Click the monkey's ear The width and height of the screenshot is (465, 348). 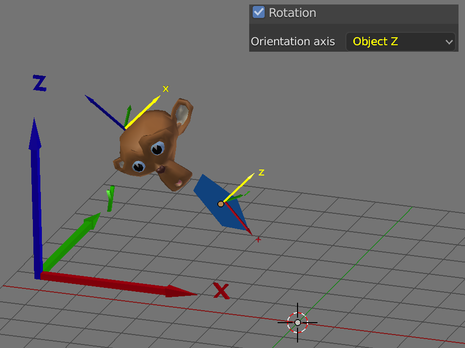(x=181, y=113)
